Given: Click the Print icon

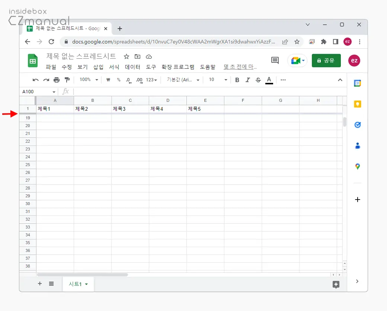Looking at the screenshot, I should pyautogui.click(x=56, y=80).
